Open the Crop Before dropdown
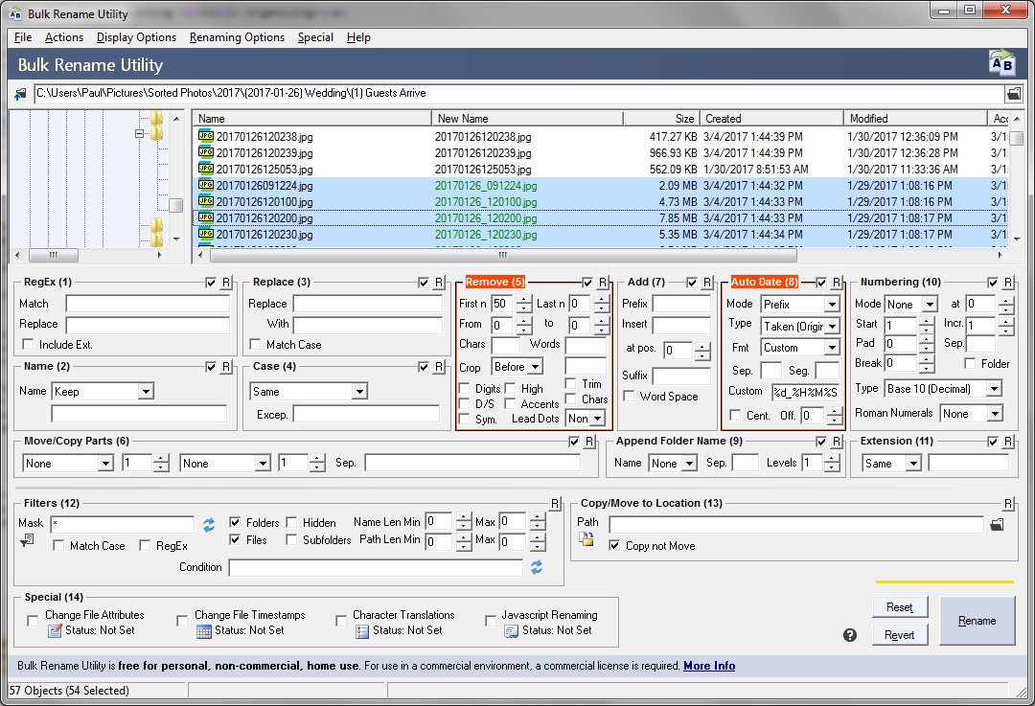The image size is (1035, 706). tap(536, 367)
